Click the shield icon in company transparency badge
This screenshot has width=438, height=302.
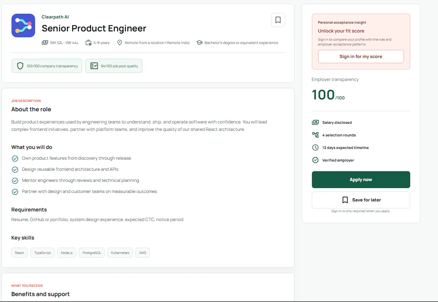click(x=20, y=66)
